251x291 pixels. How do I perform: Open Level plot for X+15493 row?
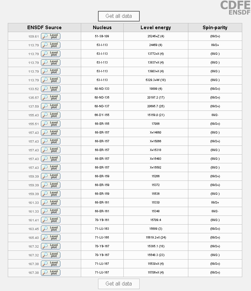(x=51, y=159)
